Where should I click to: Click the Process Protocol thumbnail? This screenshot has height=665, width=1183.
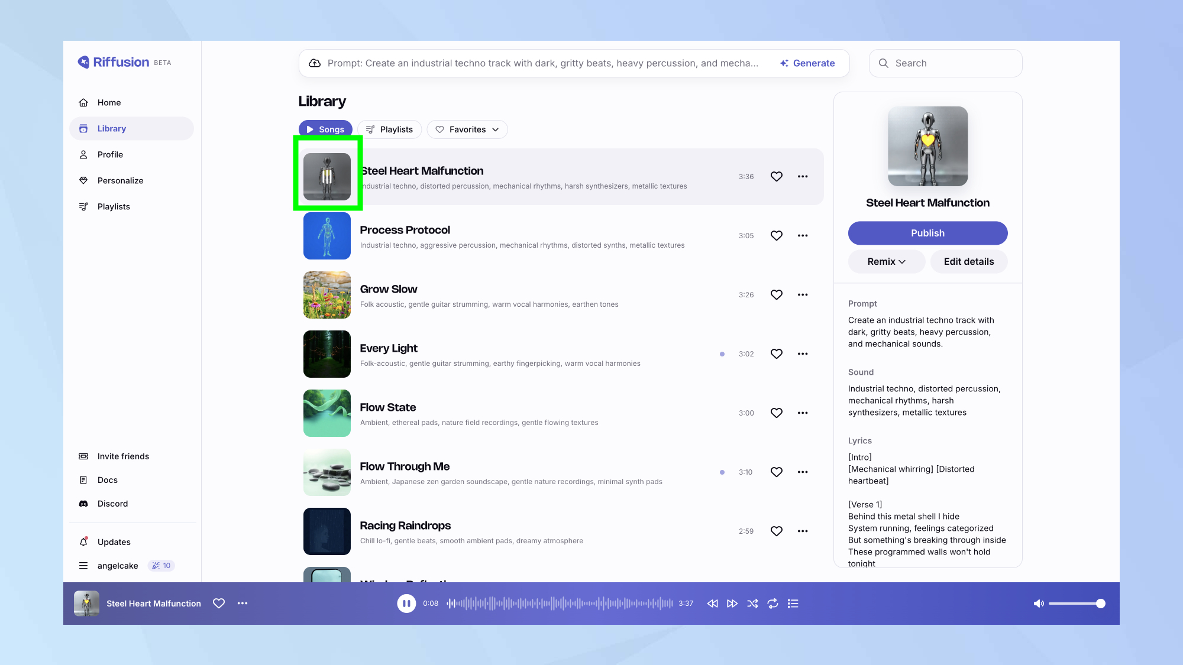[327, 236]
